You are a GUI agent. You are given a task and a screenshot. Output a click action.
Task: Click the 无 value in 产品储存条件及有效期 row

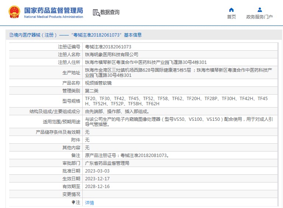[x=87, y=132]
